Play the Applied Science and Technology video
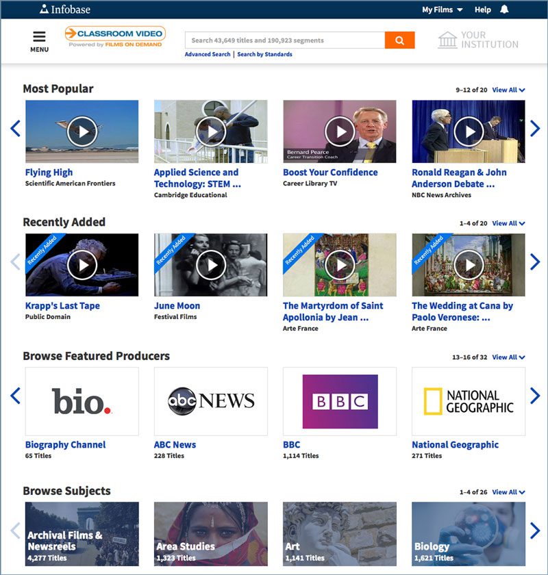 (211, 131)
